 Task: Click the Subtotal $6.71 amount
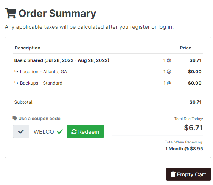(x=195, y=102)
